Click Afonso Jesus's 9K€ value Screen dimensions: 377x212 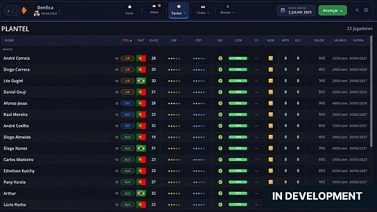point(322,103)
